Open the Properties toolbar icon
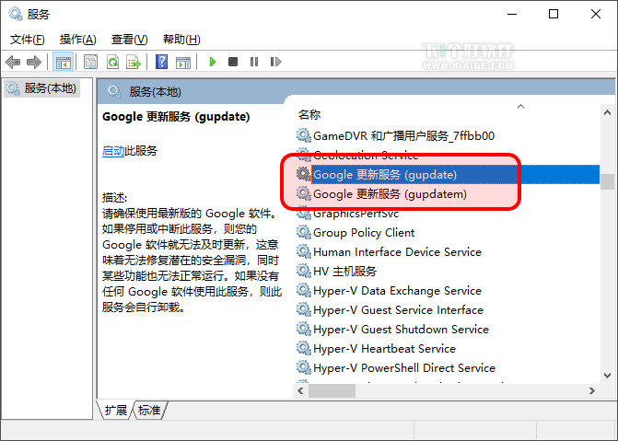 (90, 62)
